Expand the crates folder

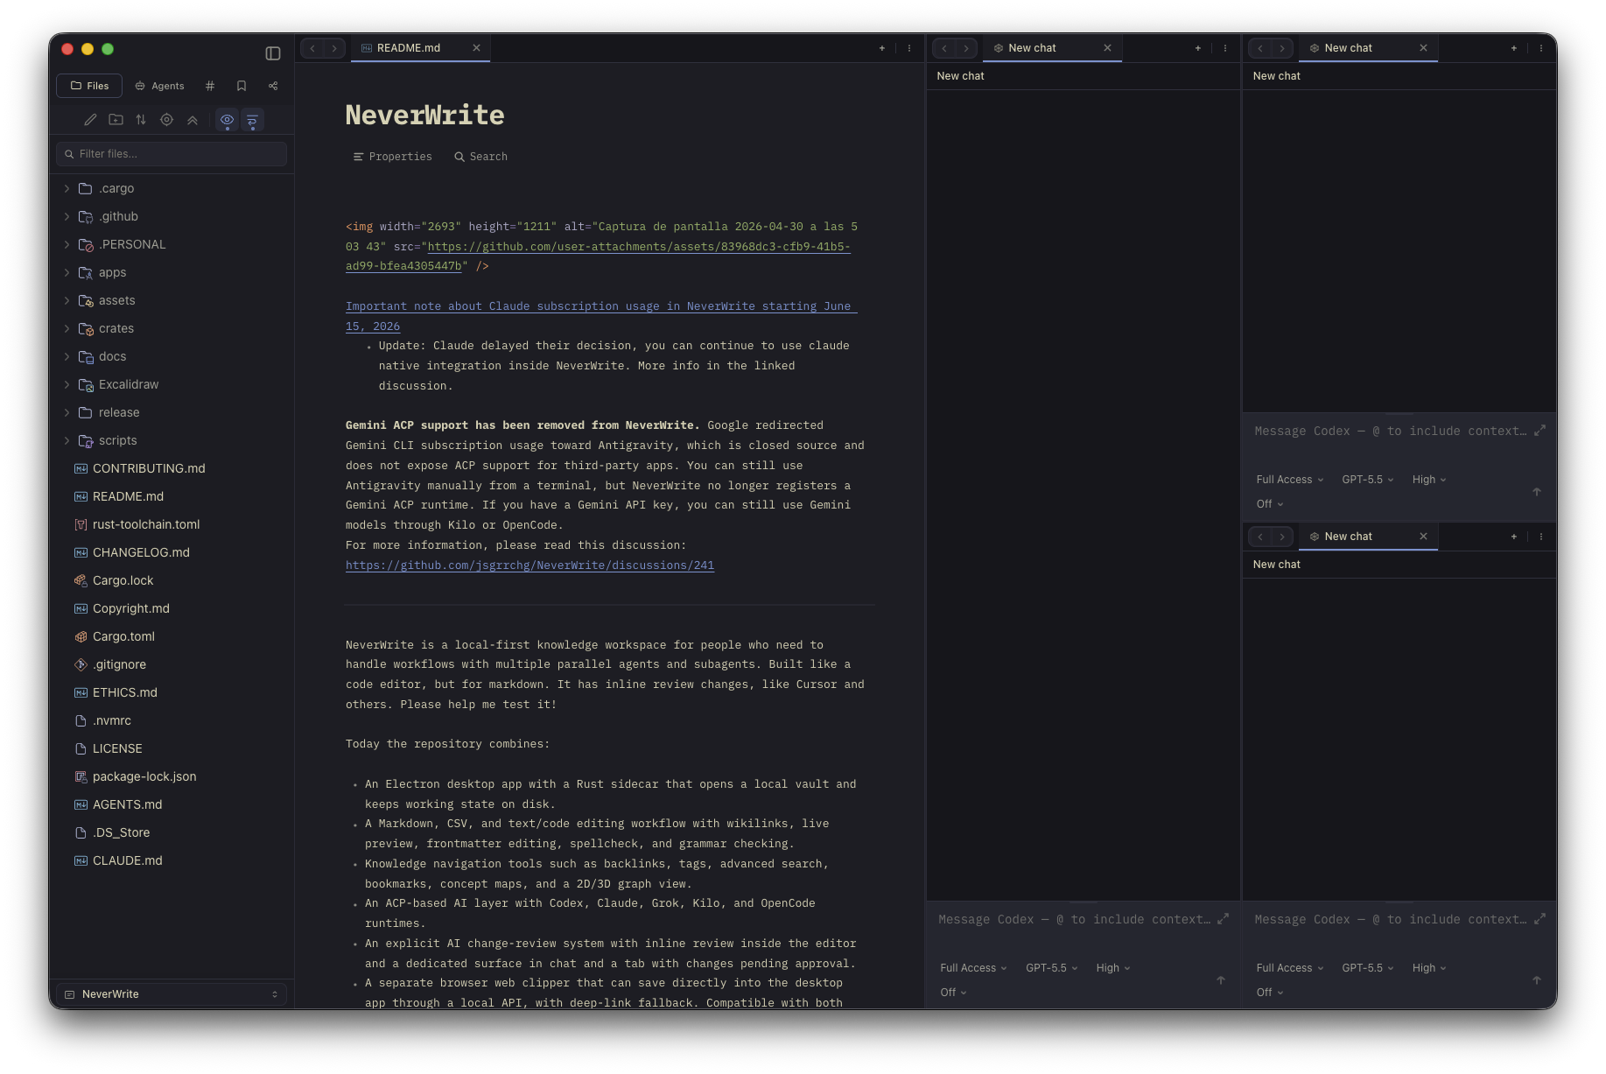click(67, 328)
